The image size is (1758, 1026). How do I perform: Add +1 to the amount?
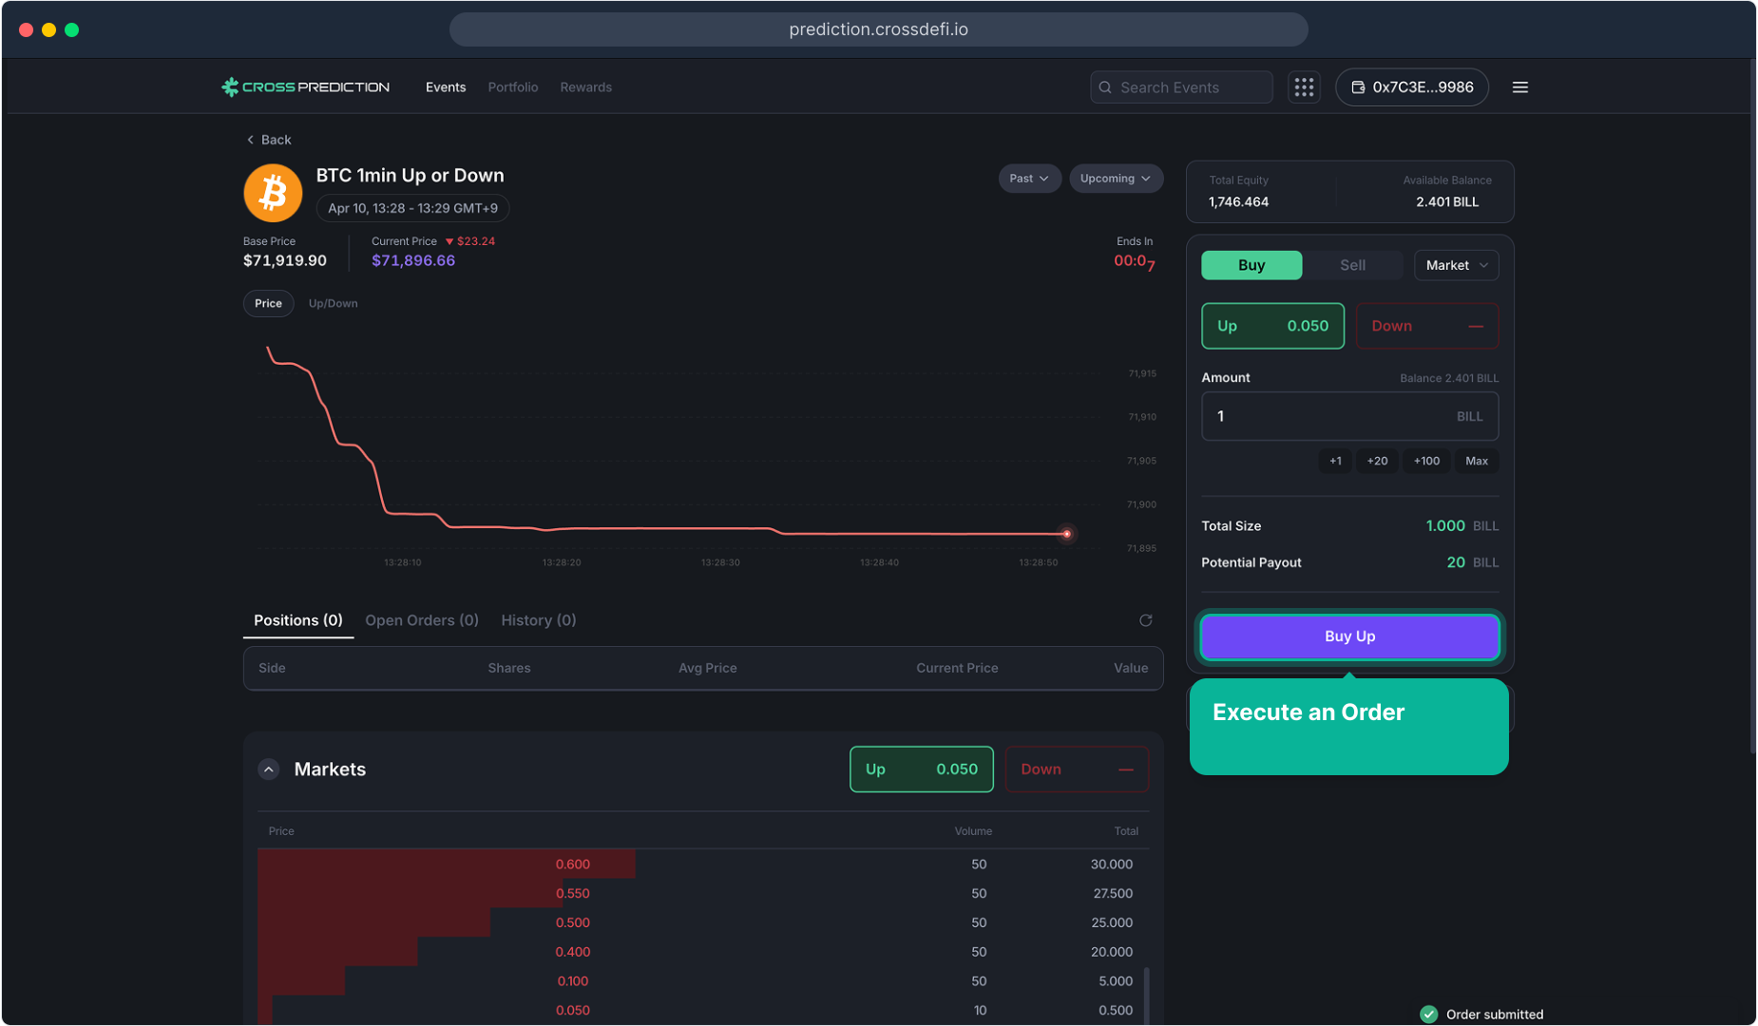tap(1335, 461)
